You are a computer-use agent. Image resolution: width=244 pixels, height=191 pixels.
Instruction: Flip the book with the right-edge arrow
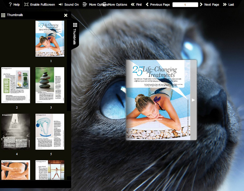pyautogui.click(x=193, y=100)
